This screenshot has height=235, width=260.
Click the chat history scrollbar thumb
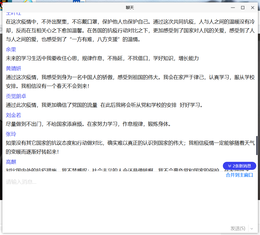(x=257, y=146)
